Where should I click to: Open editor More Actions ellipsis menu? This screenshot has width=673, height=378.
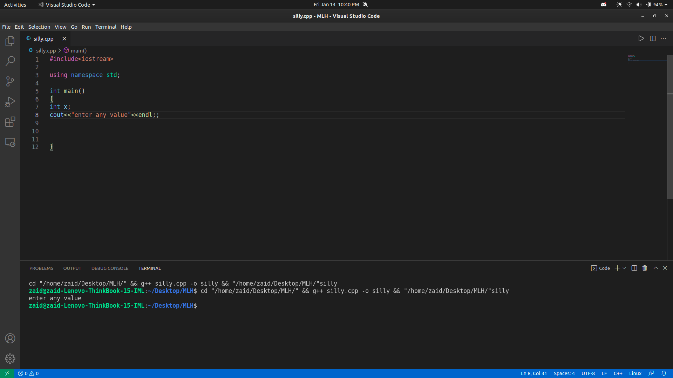[664, 38]
